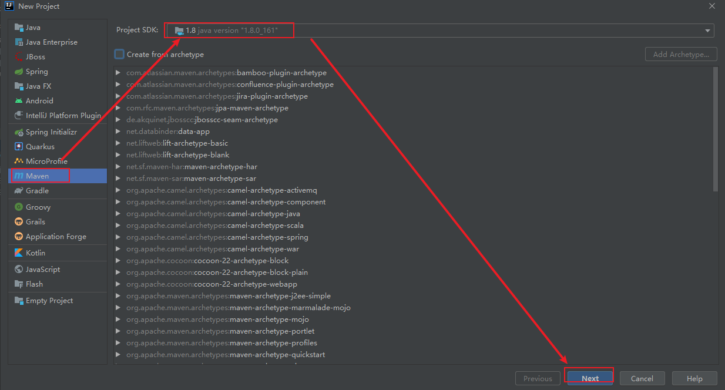Choose Groovy project type label

(38, 207)
